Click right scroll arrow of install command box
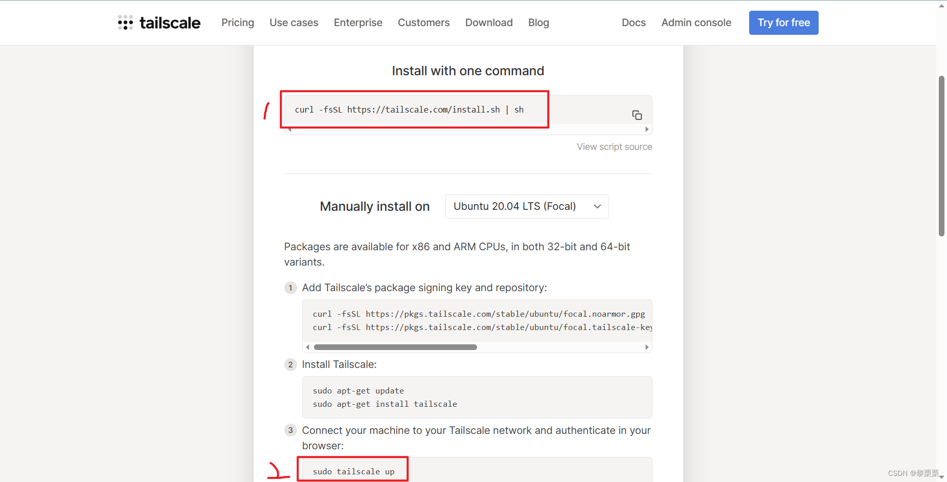 pyautogui.click(x=647, y=129)
